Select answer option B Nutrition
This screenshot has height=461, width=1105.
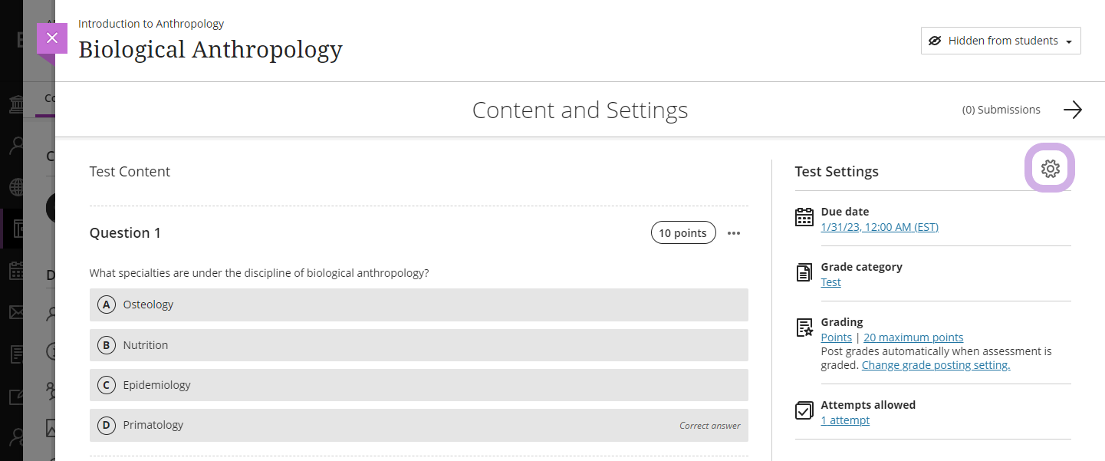pyautogui.click(x=419, y=345)
